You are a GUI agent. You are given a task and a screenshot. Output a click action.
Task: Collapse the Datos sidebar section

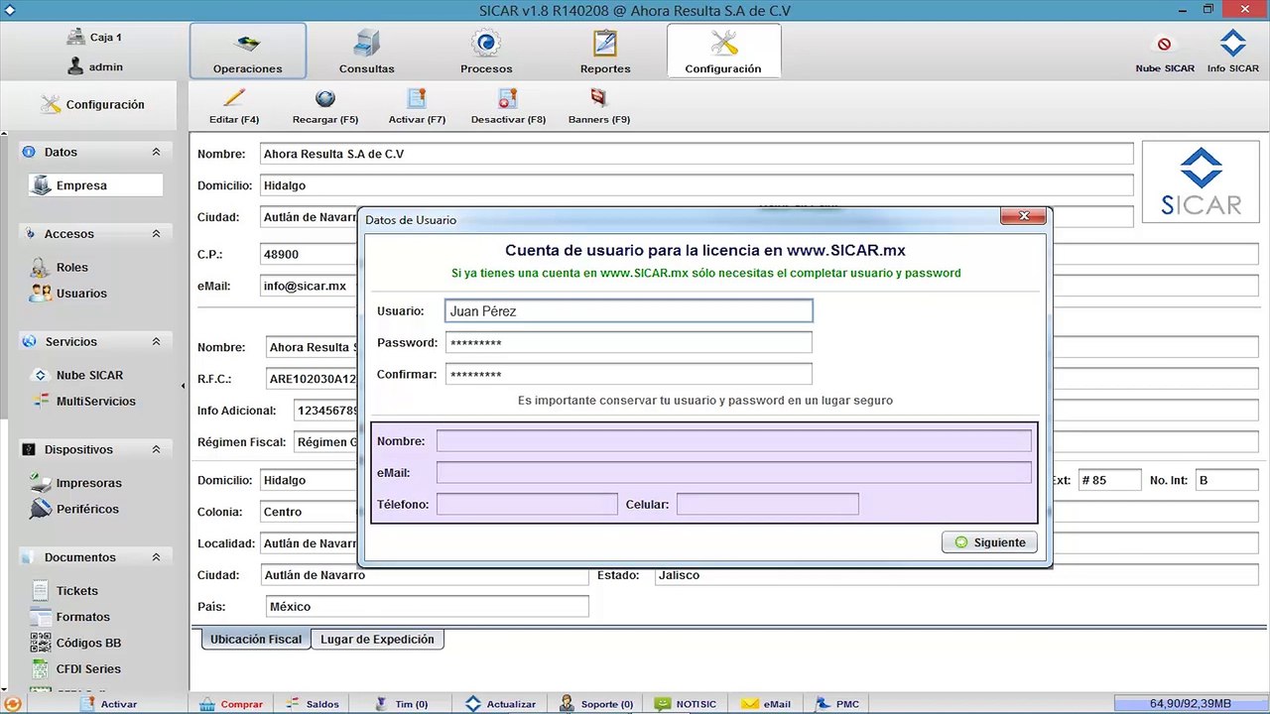[x=156, y=152]
